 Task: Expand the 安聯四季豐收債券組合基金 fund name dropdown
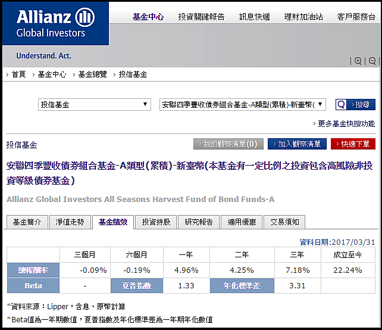[243, 105]
